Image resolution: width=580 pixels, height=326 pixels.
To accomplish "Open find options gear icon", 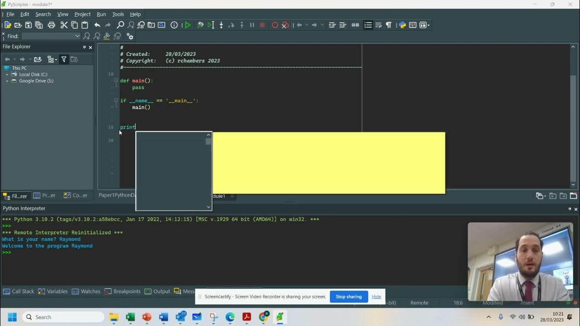I will (x=130, y=36).
